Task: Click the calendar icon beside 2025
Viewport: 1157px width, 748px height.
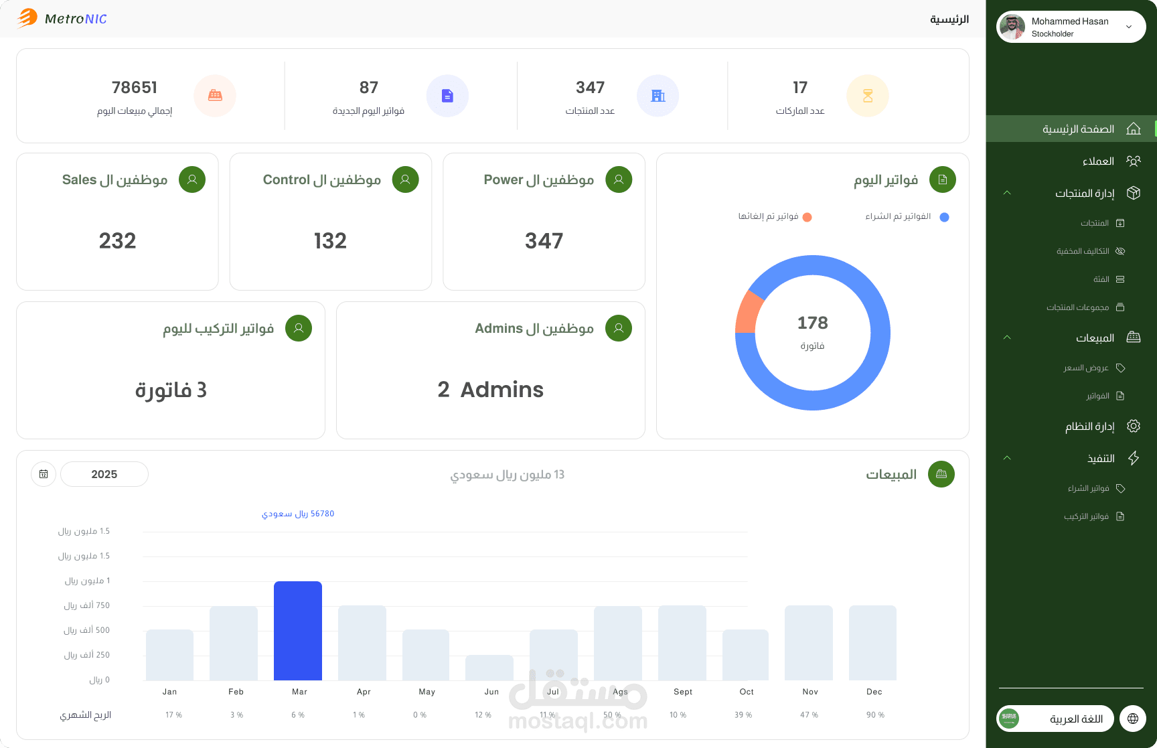Action: tap(44, 474)
